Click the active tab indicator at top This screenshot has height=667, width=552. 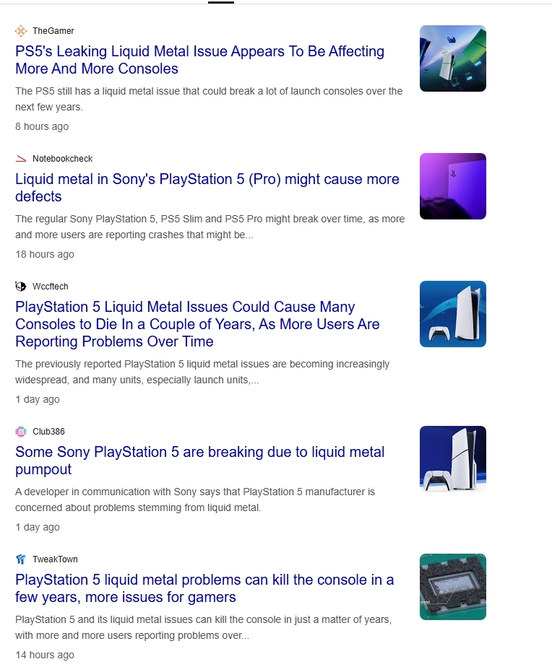coord(221,2)
